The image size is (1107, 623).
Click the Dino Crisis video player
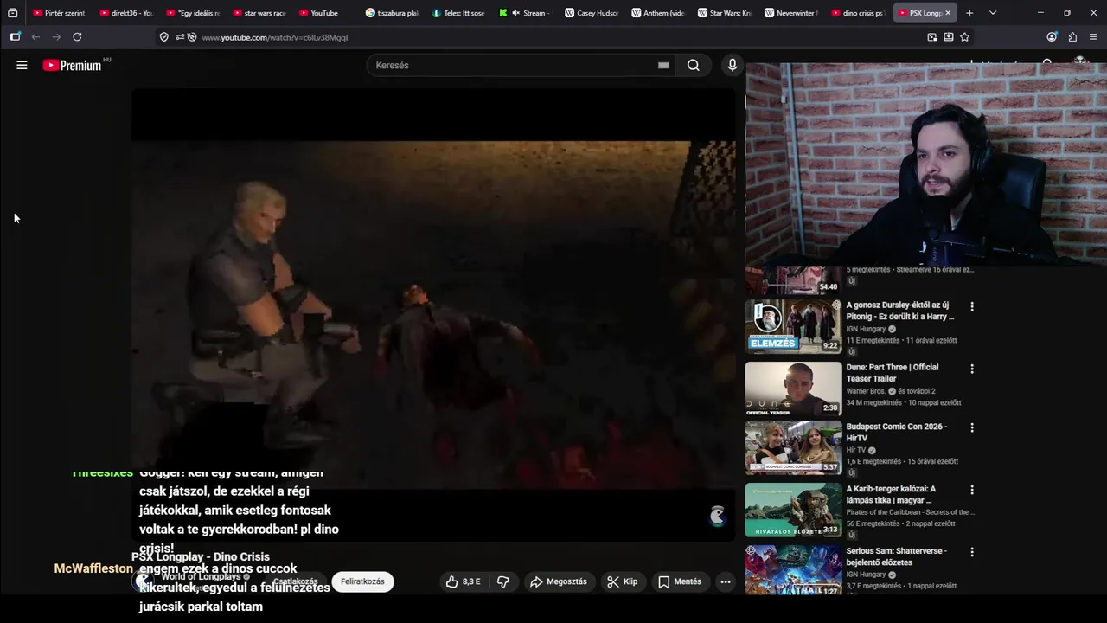pos(433,315)
